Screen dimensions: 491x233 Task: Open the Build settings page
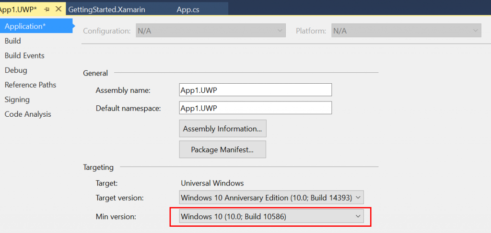point(13,41)
